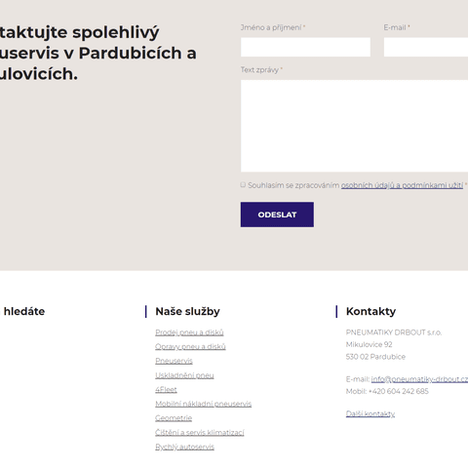The image size is (468, 468).
Task: Submit form with ODESLAT button
Action: (277, 214)
